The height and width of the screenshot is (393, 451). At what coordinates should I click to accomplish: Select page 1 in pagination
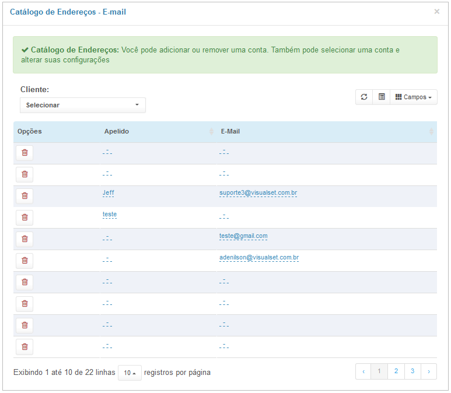pos(379,371)
